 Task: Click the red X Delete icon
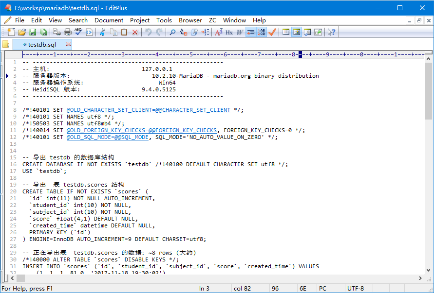tap(135, 32)
